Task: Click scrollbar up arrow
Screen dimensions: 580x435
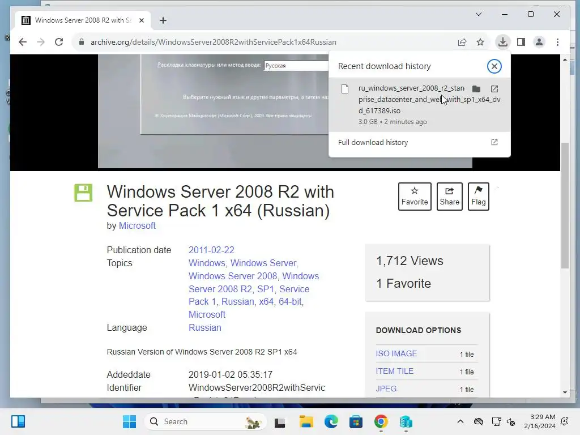Action: click(565, 59)
